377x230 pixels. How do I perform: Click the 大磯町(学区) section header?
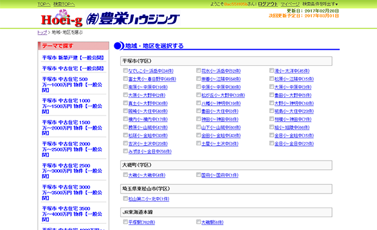coord(226,165)
